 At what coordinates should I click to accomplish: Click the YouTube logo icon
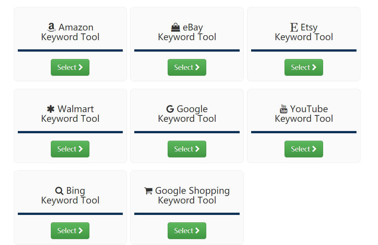point(284,109)
